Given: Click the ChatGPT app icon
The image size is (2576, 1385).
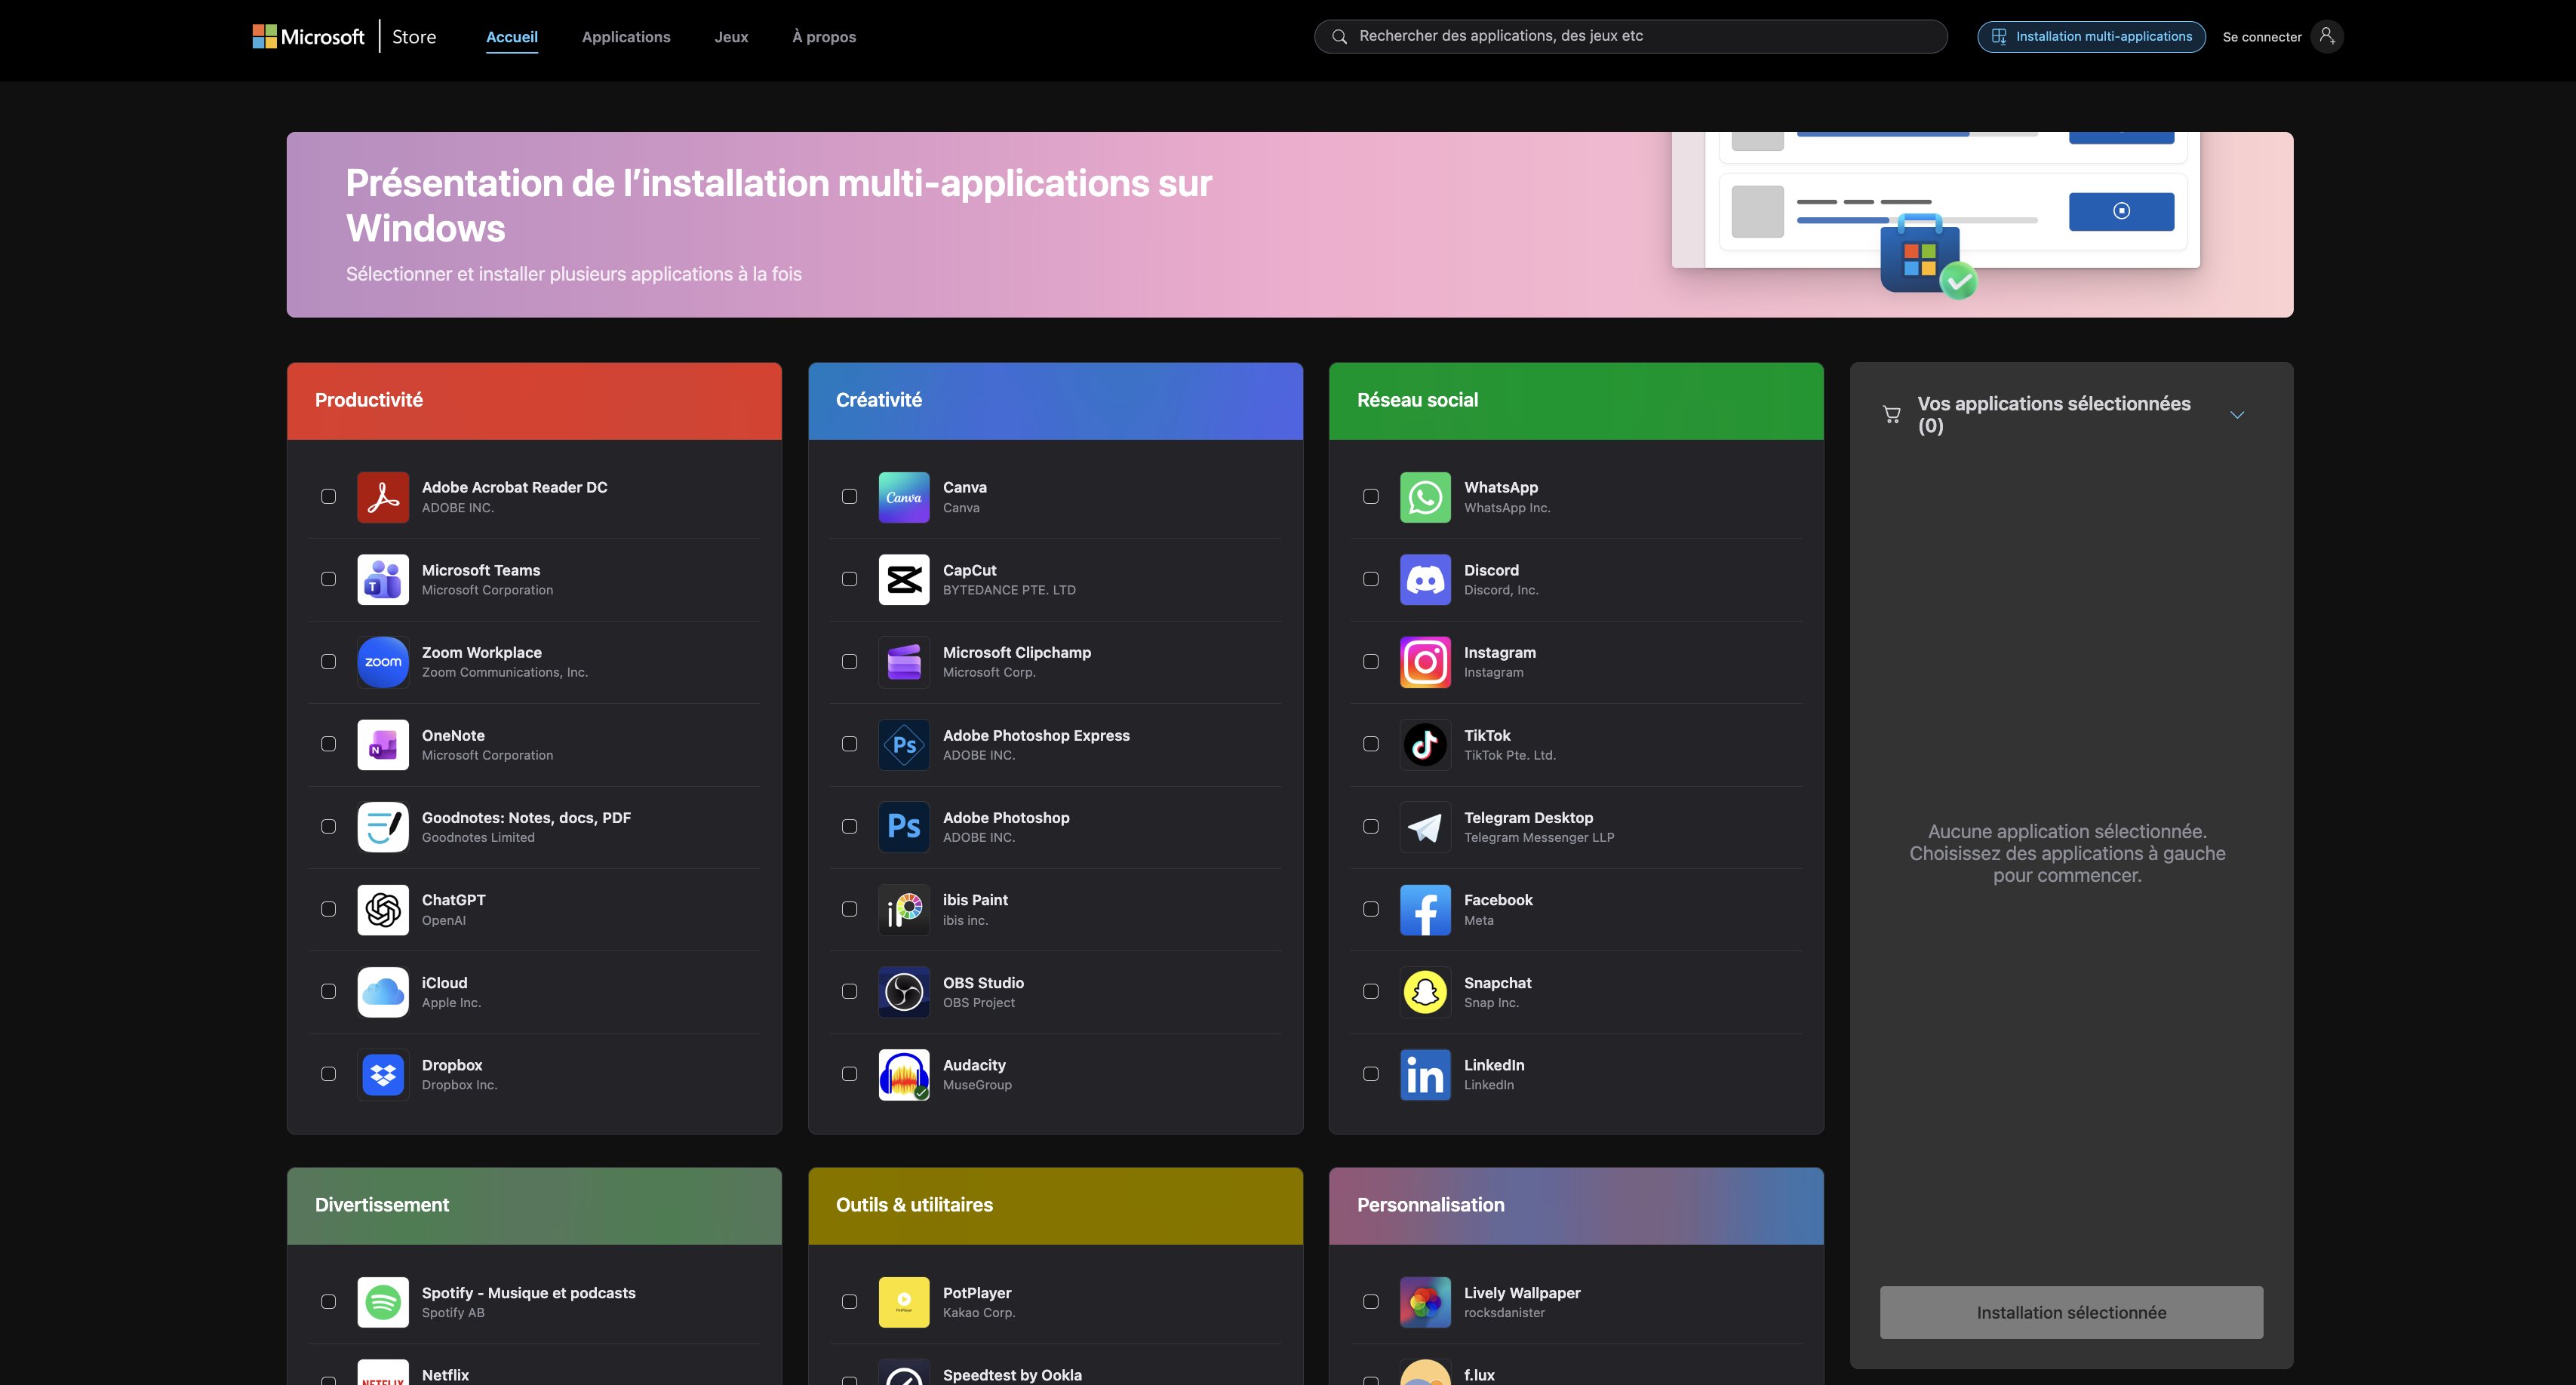Looking at the screenshot, I should [383, 910].
